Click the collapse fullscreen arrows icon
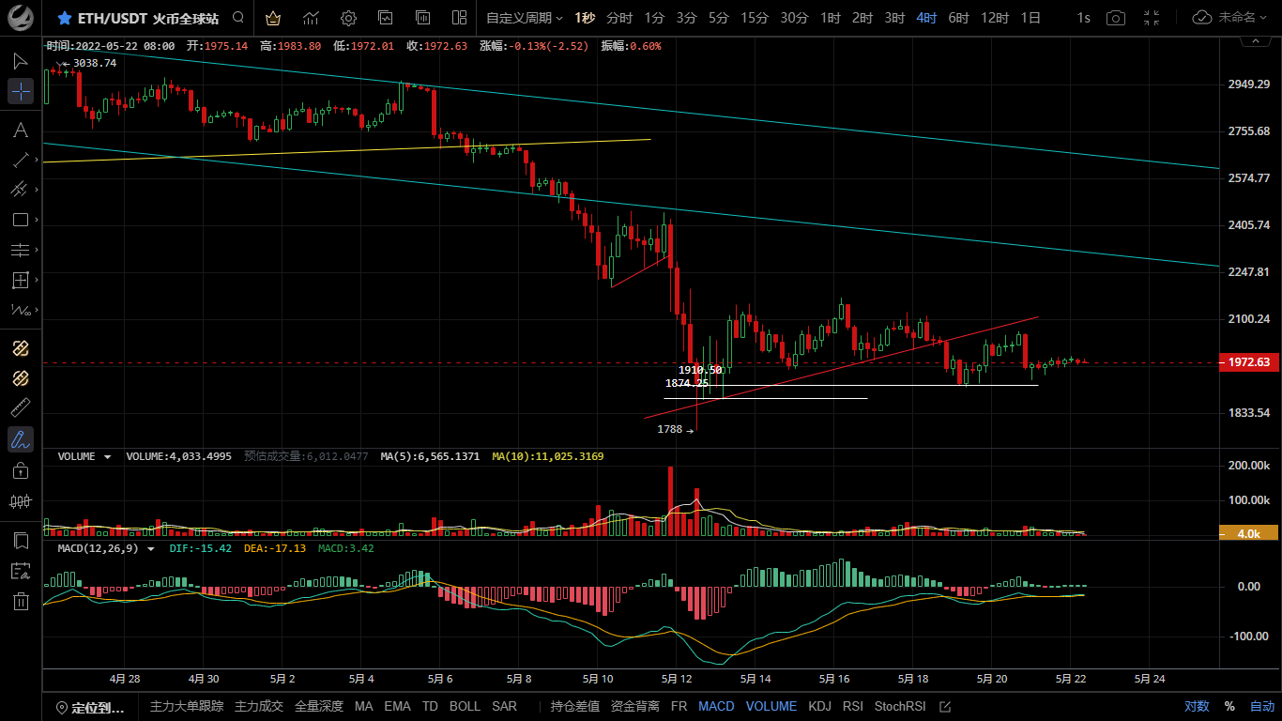The image size is (1282, 721). (1152, 18)
